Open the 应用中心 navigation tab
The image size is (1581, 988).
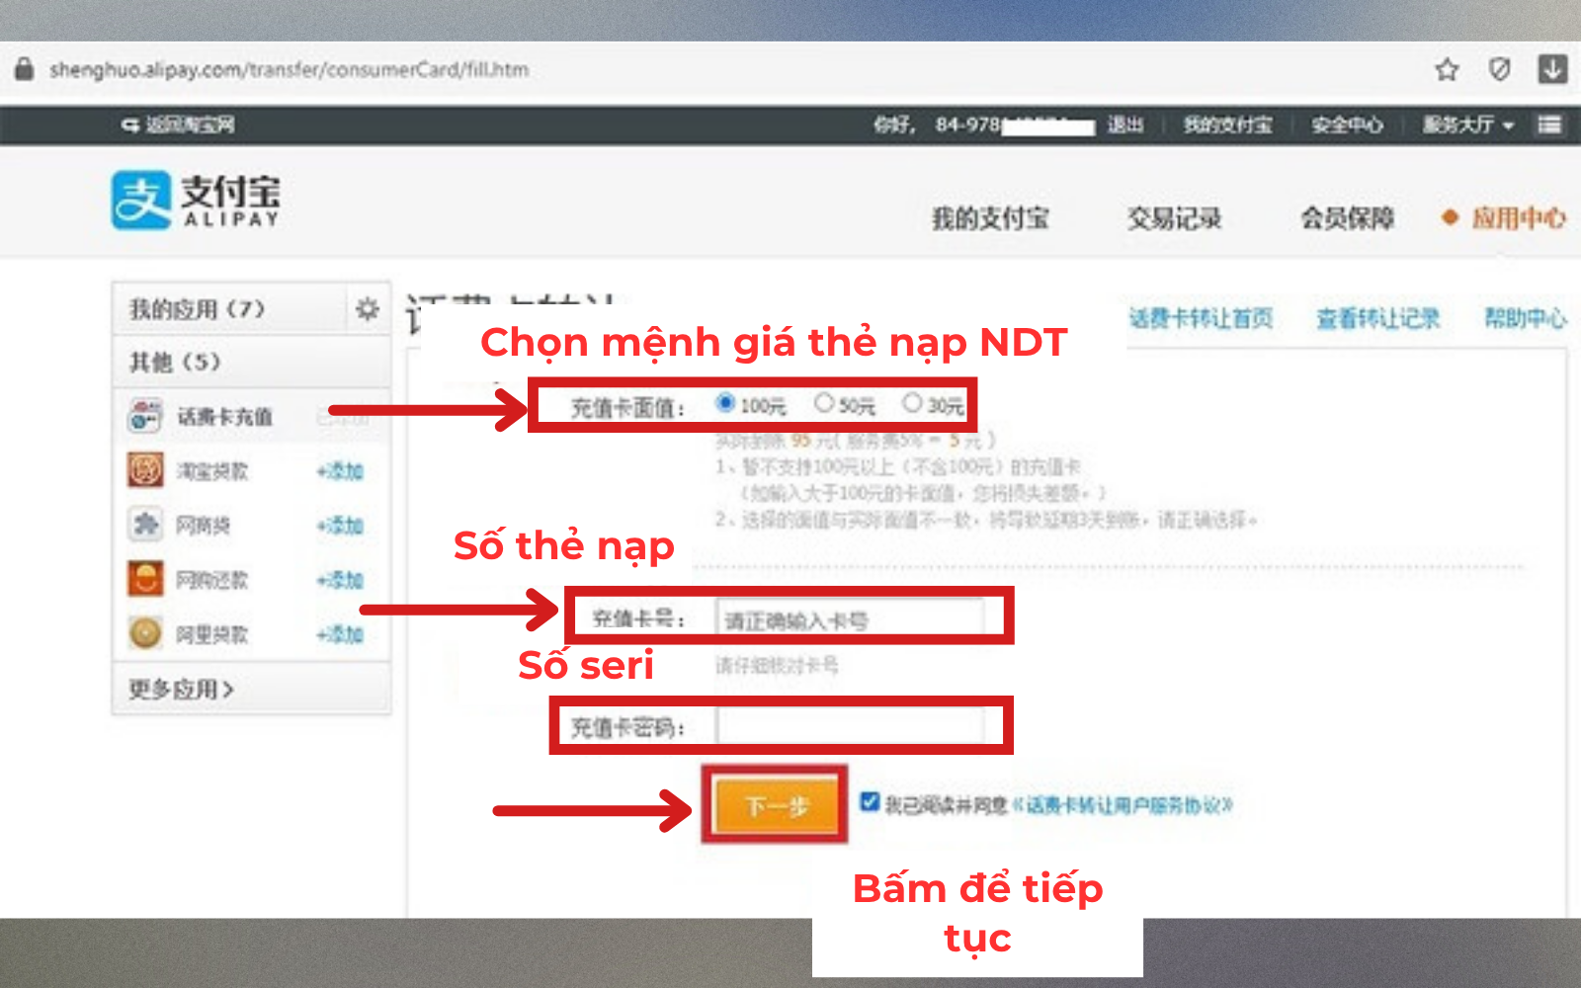tap(1519, 218)
